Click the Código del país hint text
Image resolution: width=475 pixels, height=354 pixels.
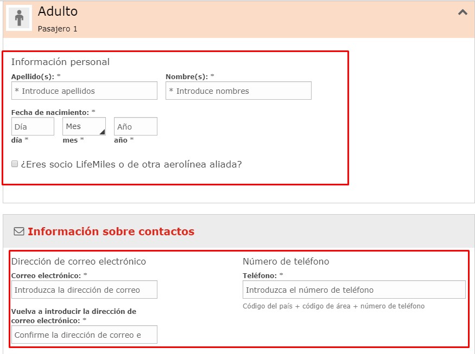click(333, 306)
